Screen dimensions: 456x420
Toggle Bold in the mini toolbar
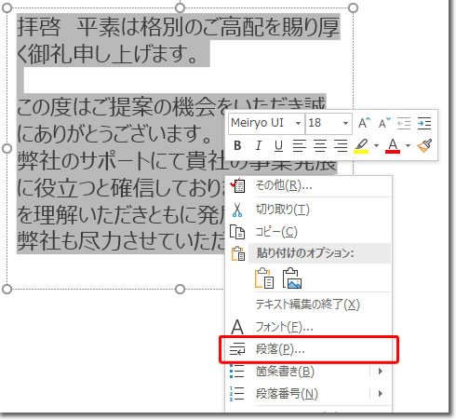(237, 145)
